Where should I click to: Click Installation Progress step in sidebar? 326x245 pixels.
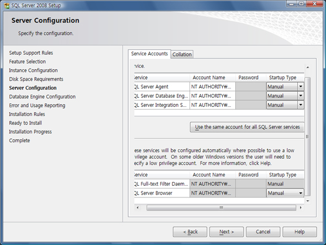pos(30,132)
